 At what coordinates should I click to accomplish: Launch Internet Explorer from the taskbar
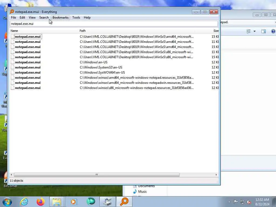click(x=24, y=202)
